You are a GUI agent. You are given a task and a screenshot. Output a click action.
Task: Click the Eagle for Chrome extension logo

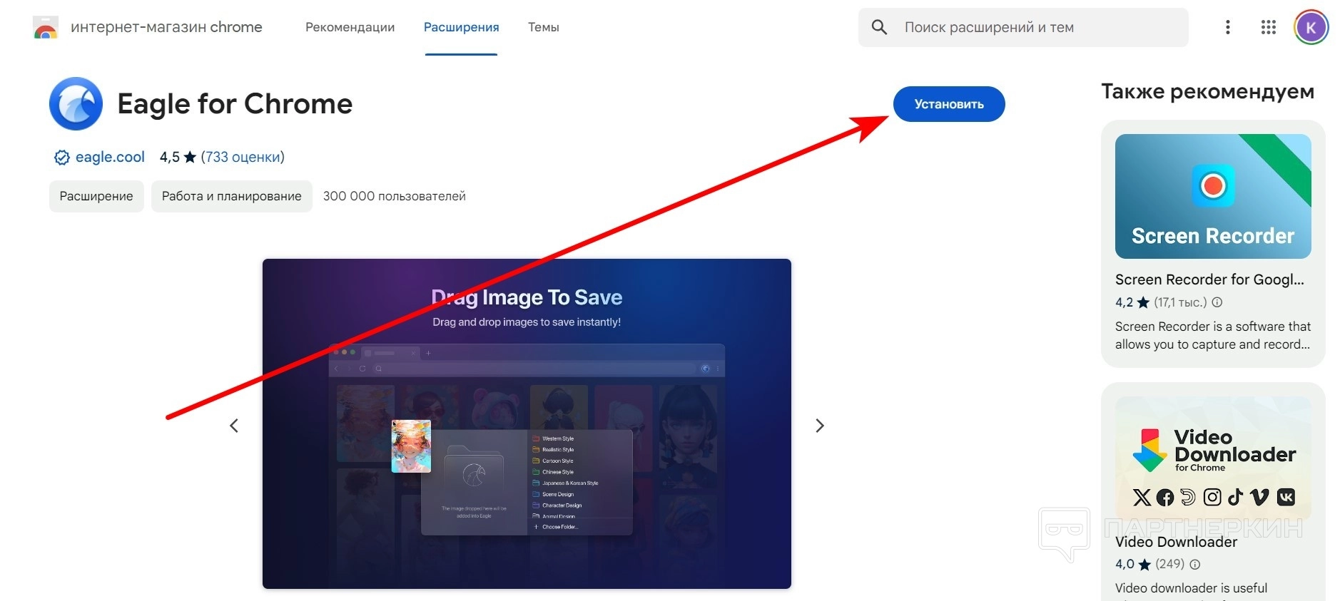point(76,103)
